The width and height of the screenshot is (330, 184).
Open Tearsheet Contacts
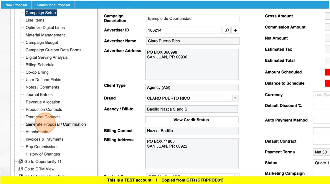pyautogui.click(x=43, y=117)
